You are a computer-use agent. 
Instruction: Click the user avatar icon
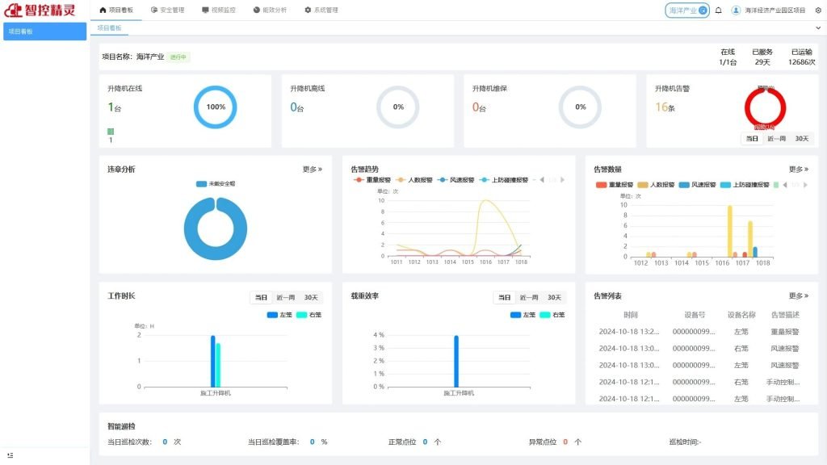(x=736, y=10)
